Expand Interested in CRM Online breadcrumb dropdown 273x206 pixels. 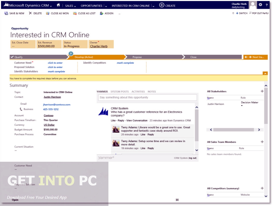point(153,6)
